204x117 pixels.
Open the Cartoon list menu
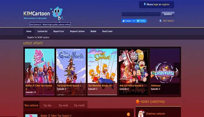pyautogui.click(x=42, y=31)
